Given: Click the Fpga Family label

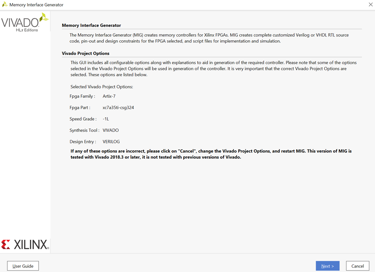Looking at the screenshot, I should (82, 96).
